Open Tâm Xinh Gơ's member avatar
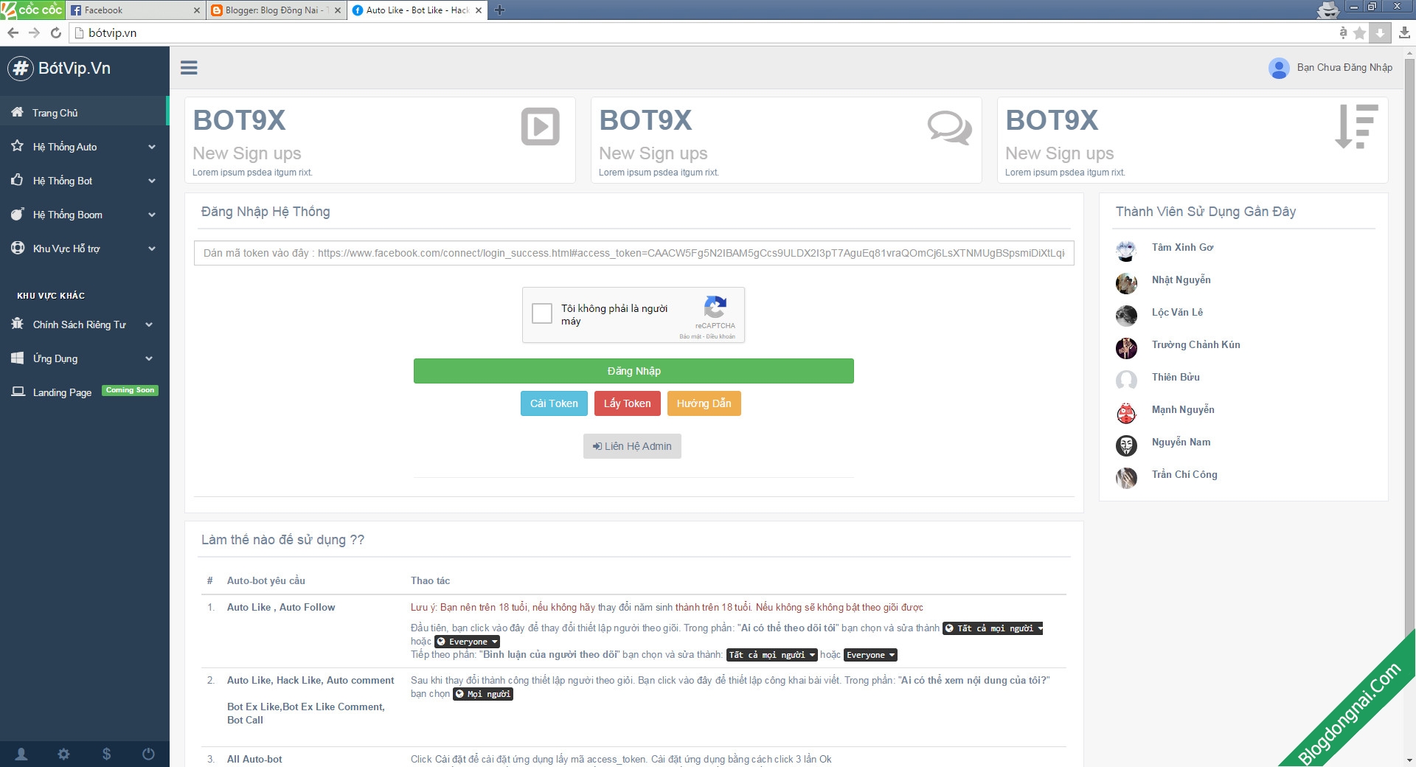This screenshot has width=1416, height=767. tap(1126, 251)
